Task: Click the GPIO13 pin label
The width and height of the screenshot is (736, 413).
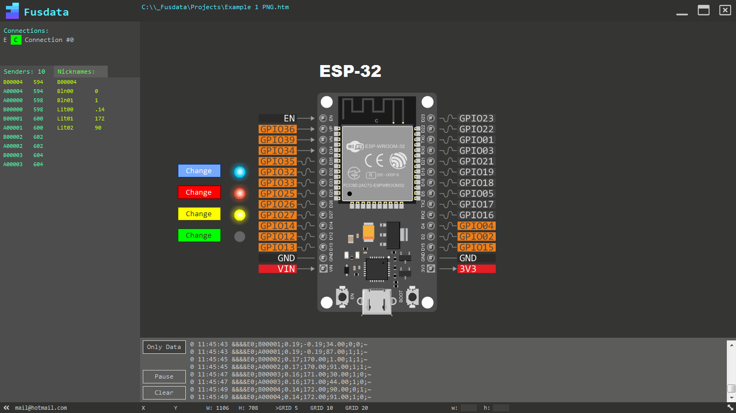Action: pos(277,247)
